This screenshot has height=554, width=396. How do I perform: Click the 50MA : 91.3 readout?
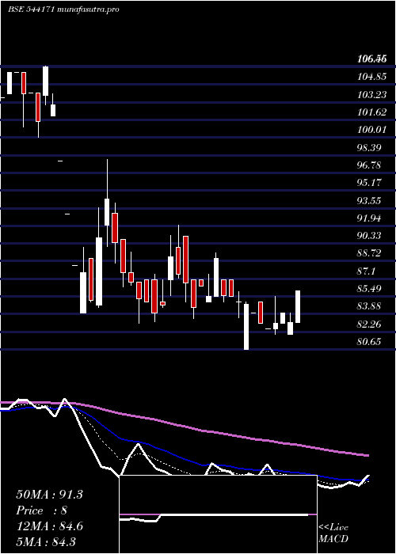coord(49,495)
